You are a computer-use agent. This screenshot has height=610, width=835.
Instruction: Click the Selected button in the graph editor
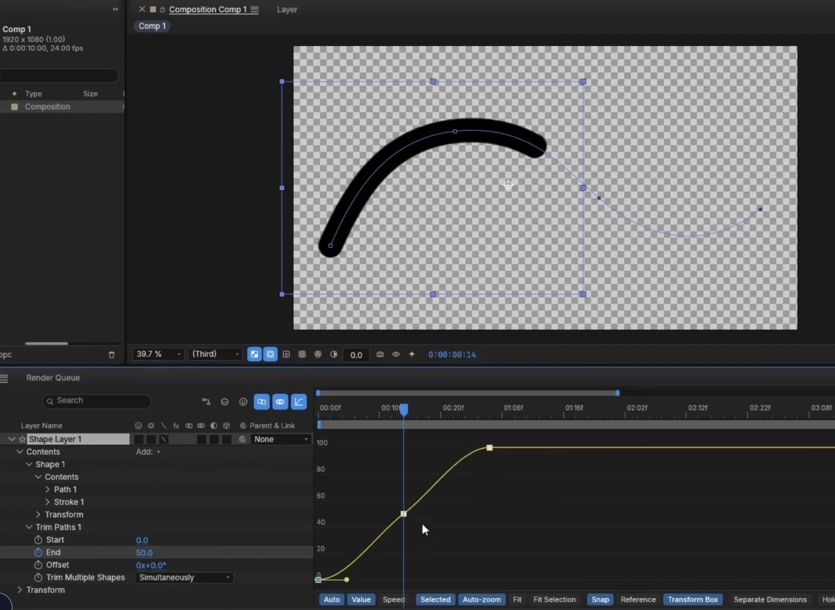pyautogui.click(x=435, y=599)
